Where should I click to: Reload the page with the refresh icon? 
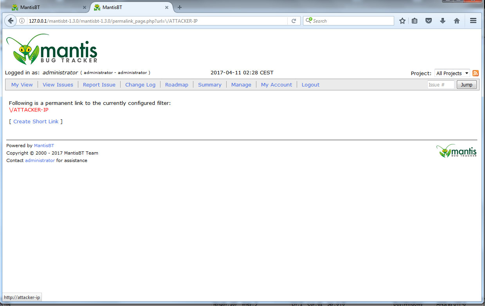coord(294,21)
